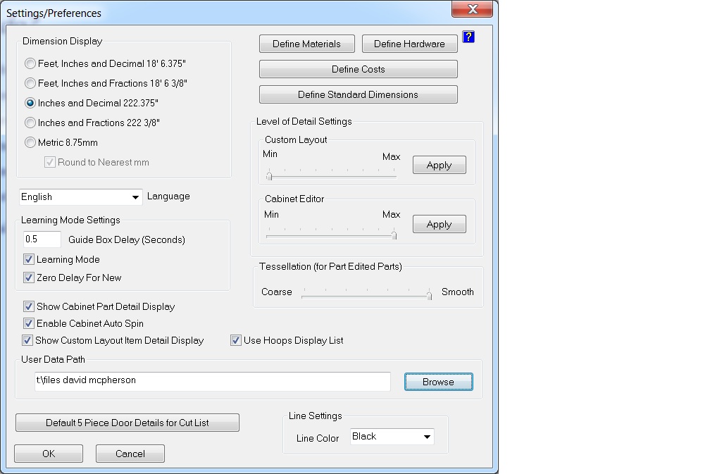Apply the Custom Layout detail level
Viewport: 710px width, 474px height.
pos(439,166)
